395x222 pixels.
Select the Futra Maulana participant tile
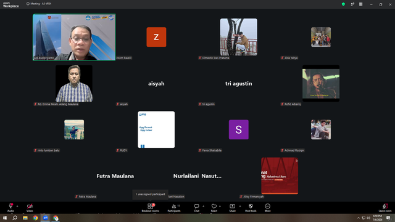click(115, 176)
